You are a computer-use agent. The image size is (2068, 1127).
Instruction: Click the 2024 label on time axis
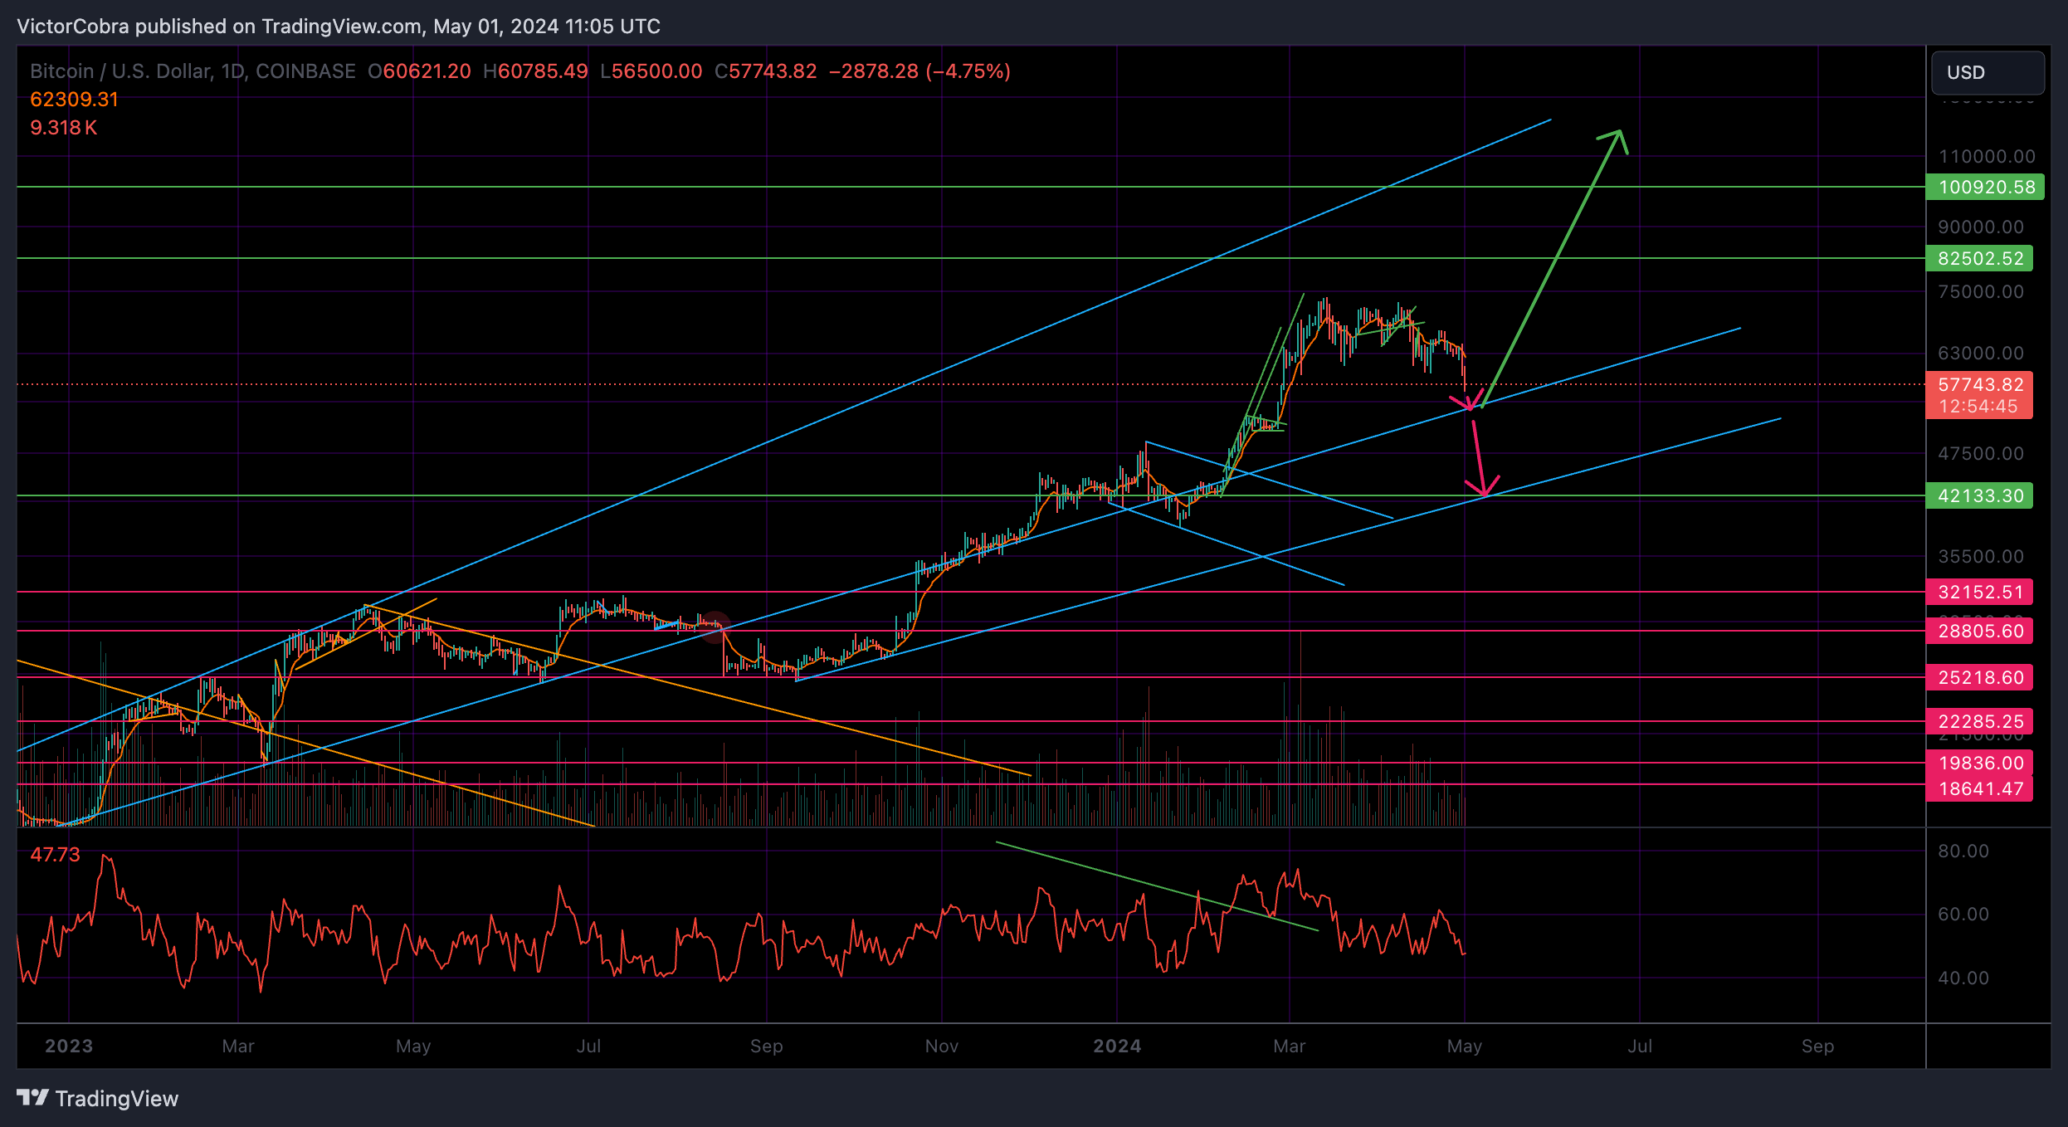[1117, 1046]
